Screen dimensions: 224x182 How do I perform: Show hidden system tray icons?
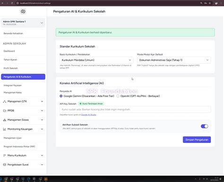[196, 179]
